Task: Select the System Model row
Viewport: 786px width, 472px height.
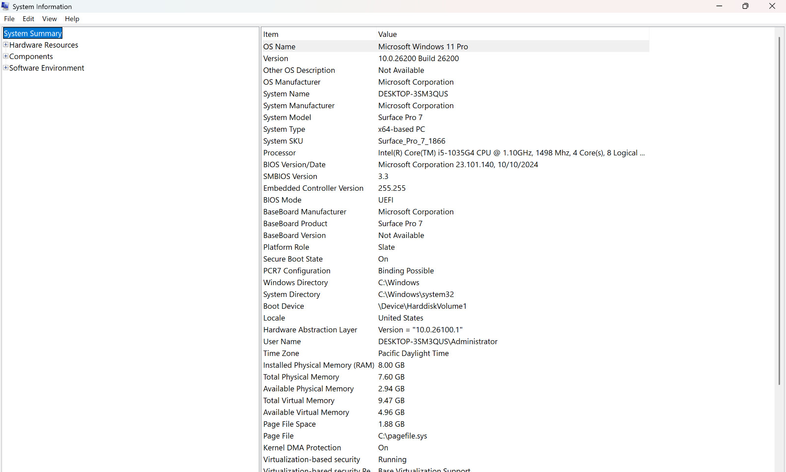Action: pos(455,118)
